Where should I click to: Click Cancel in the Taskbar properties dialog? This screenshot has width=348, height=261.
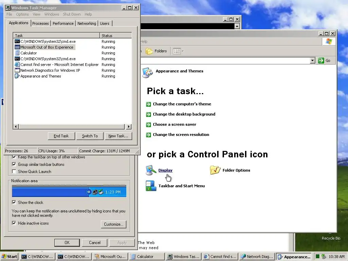(95, 243)
